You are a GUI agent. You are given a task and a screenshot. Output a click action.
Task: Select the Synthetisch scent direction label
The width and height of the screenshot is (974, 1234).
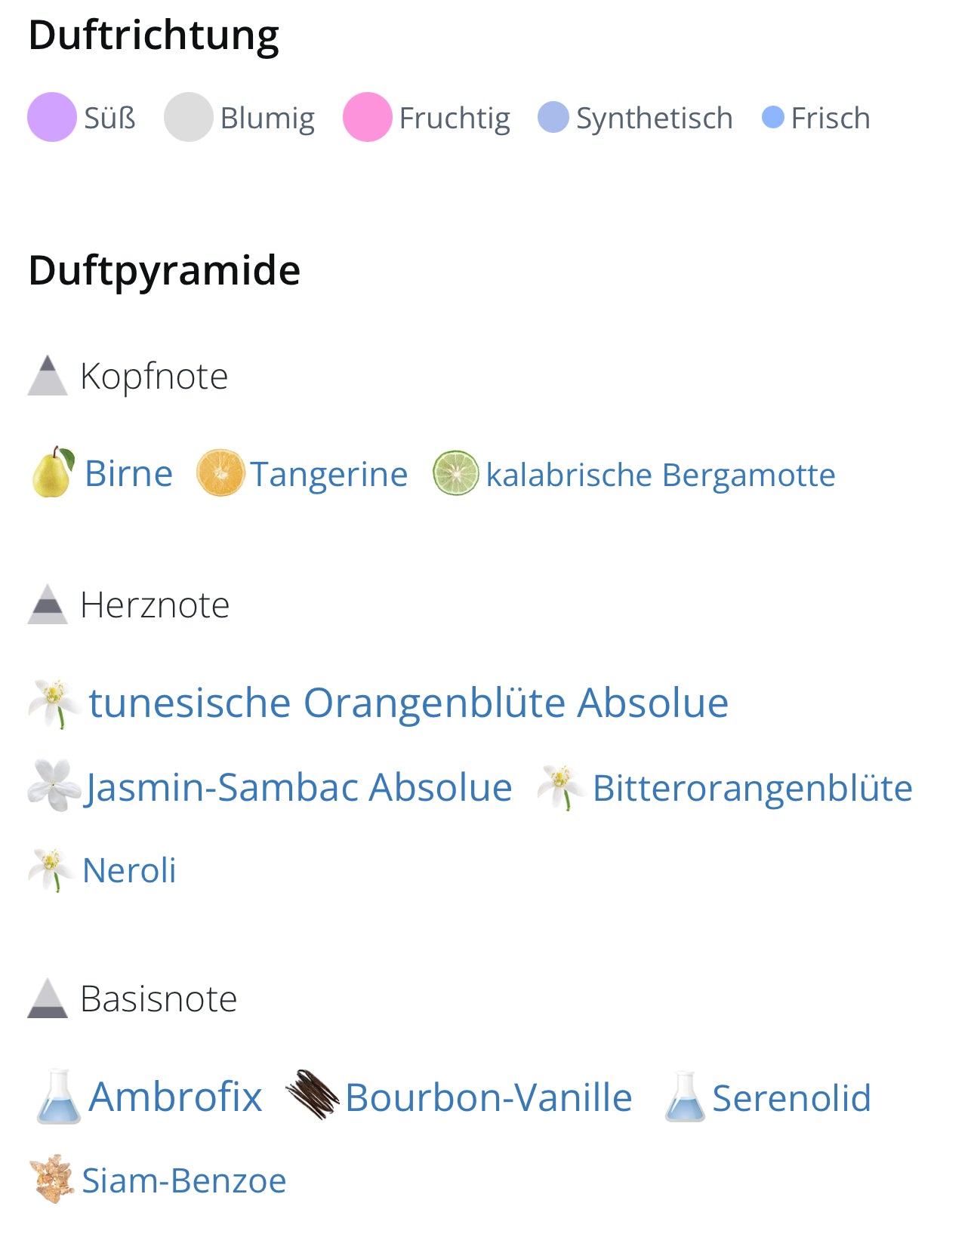[654, 118]
